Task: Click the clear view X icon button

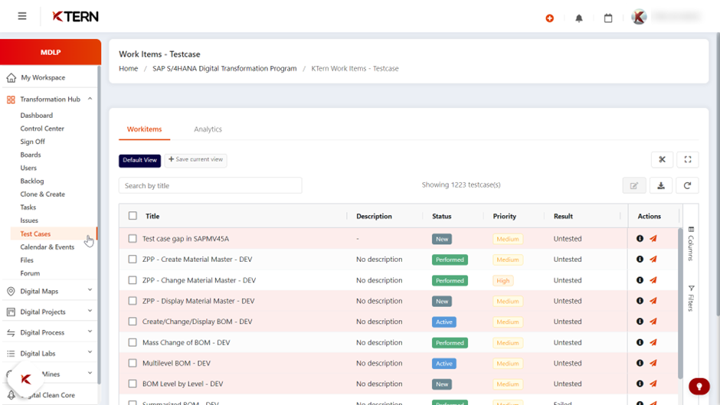Action: [x=662, y=160]
